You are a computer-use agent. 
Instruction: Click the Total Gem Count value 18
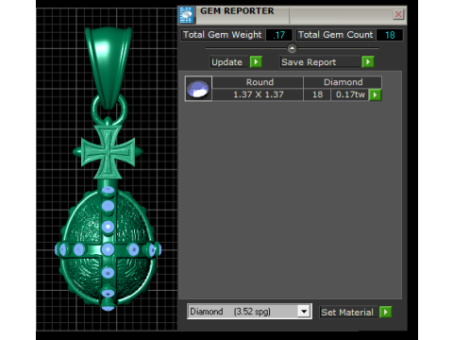coord(390,35)
